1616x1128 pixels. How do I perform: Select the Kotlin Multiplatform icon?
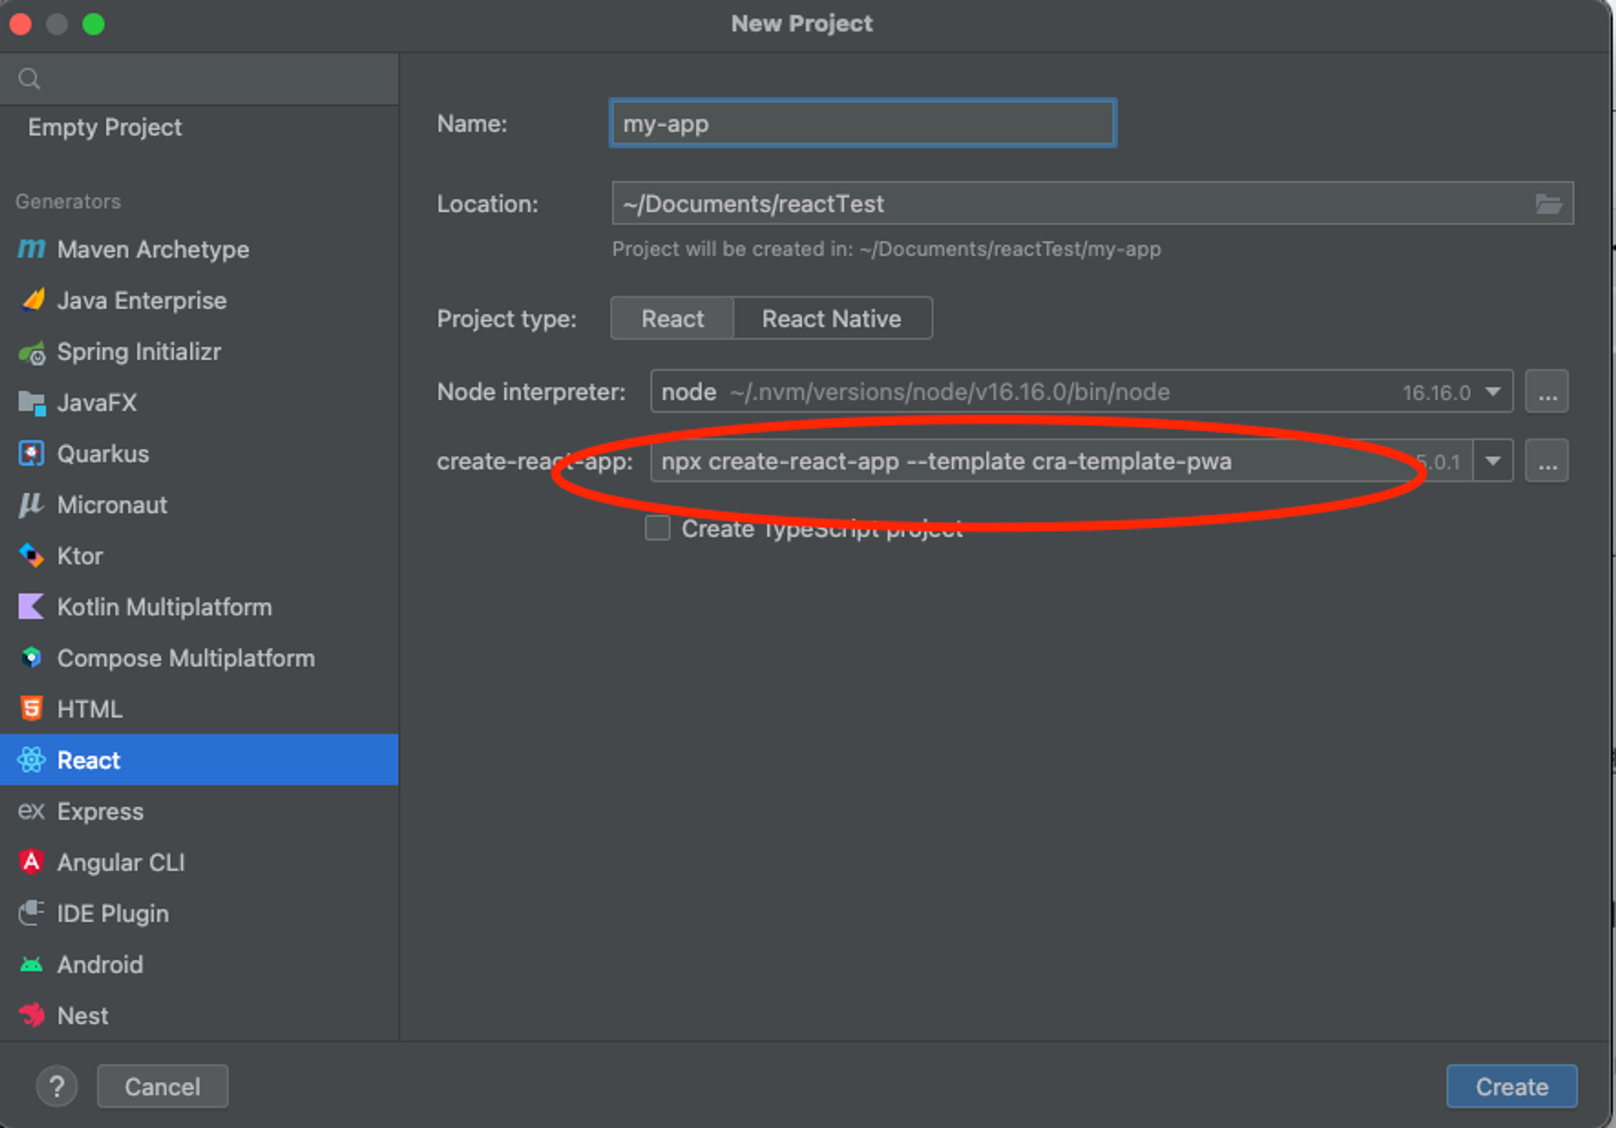[32, 606]
